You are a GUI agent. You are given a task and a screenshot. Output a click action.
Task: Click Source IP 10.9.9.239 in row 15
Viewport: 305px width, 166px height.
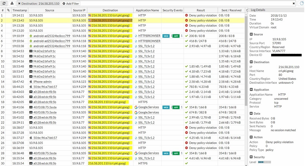79,87
